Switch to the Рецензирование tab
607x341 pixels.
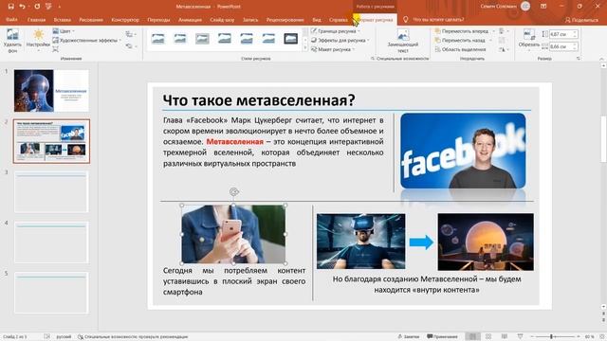285,19
